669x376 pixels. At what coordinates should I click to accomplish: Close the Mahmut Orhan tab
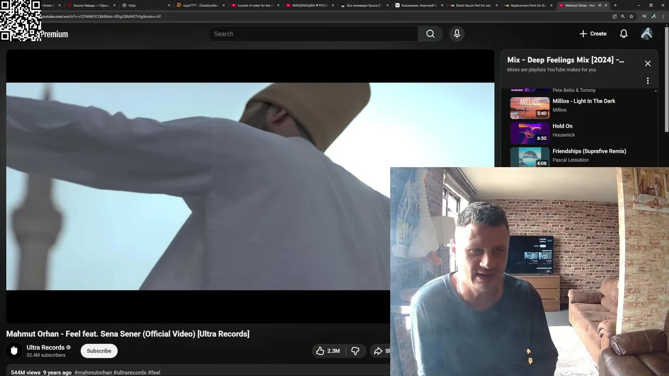pyautogui.click(x=606, y=5)
